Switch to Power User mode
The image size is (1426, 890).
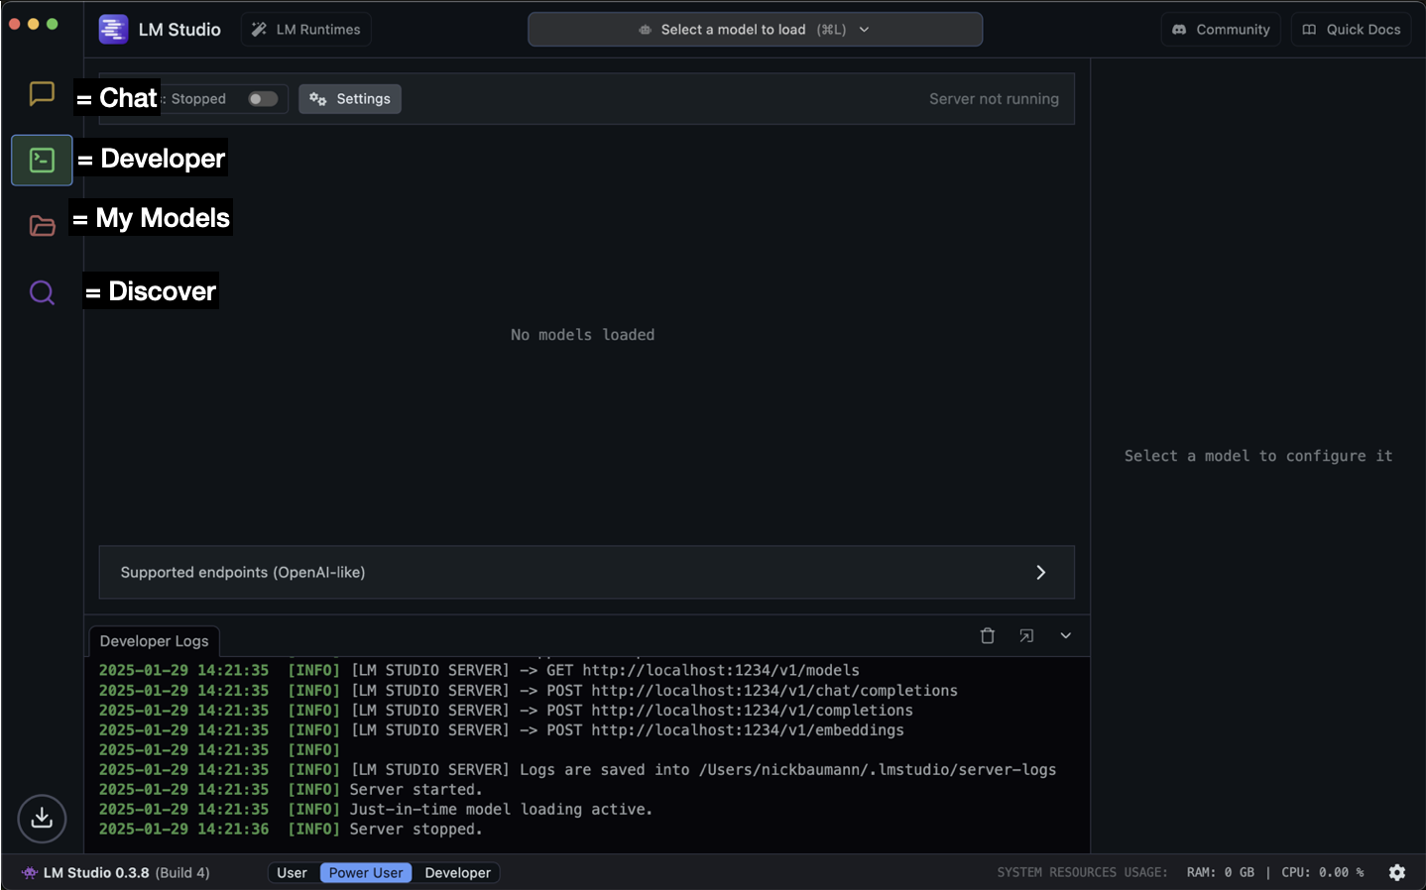click(366, 873)
